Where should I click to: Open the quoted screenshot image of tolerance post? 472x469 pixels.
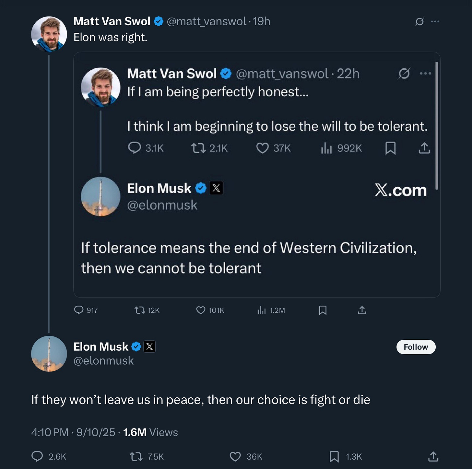(x=257, y=175)
